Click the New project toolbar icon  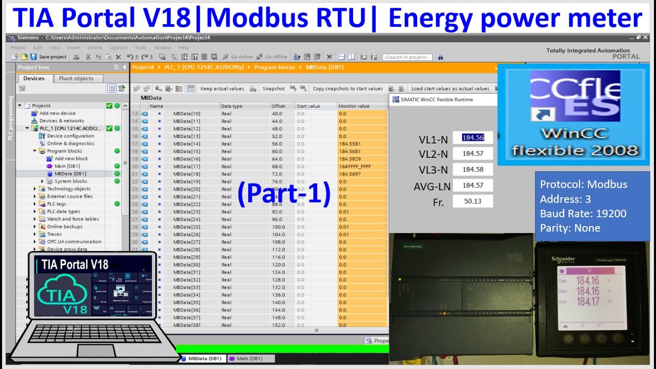coord(15,57)
